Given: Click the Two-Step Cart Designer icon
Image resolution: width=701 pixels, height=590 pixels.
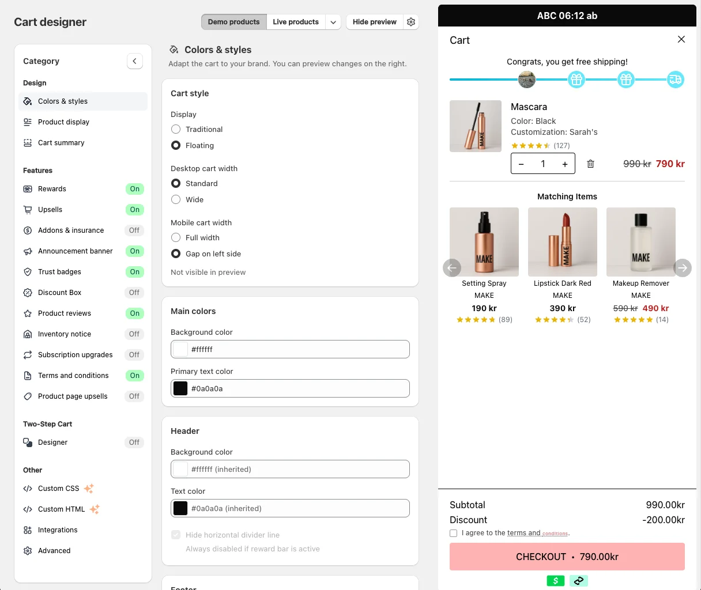Looking at the screenshot, I should tap(28, 442).
